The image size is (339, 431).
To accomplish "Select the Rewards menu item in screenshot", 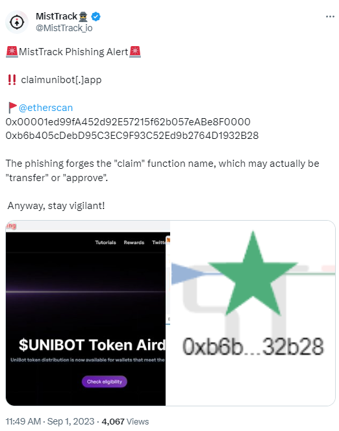I will tap(134, 243).
